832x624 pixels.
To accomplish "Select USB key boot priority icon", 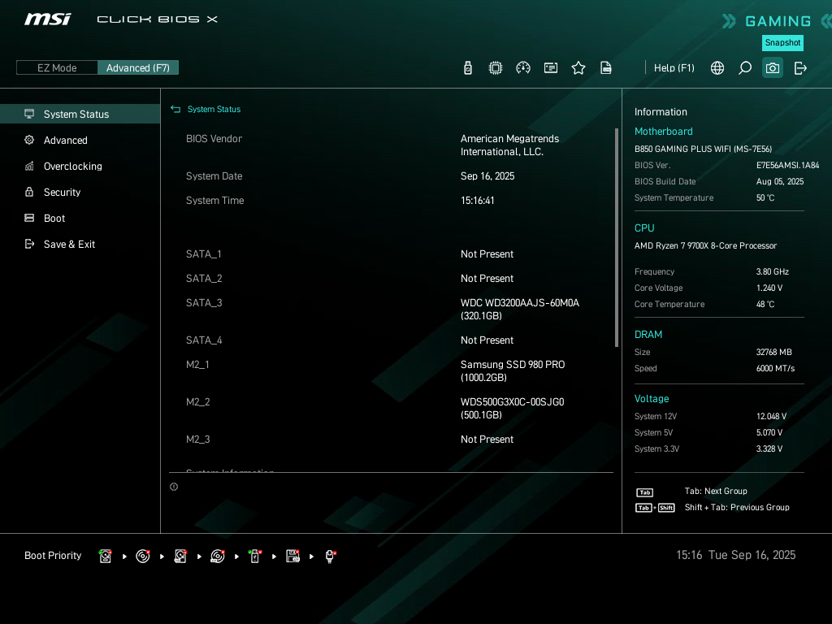I will click(255, 556).
